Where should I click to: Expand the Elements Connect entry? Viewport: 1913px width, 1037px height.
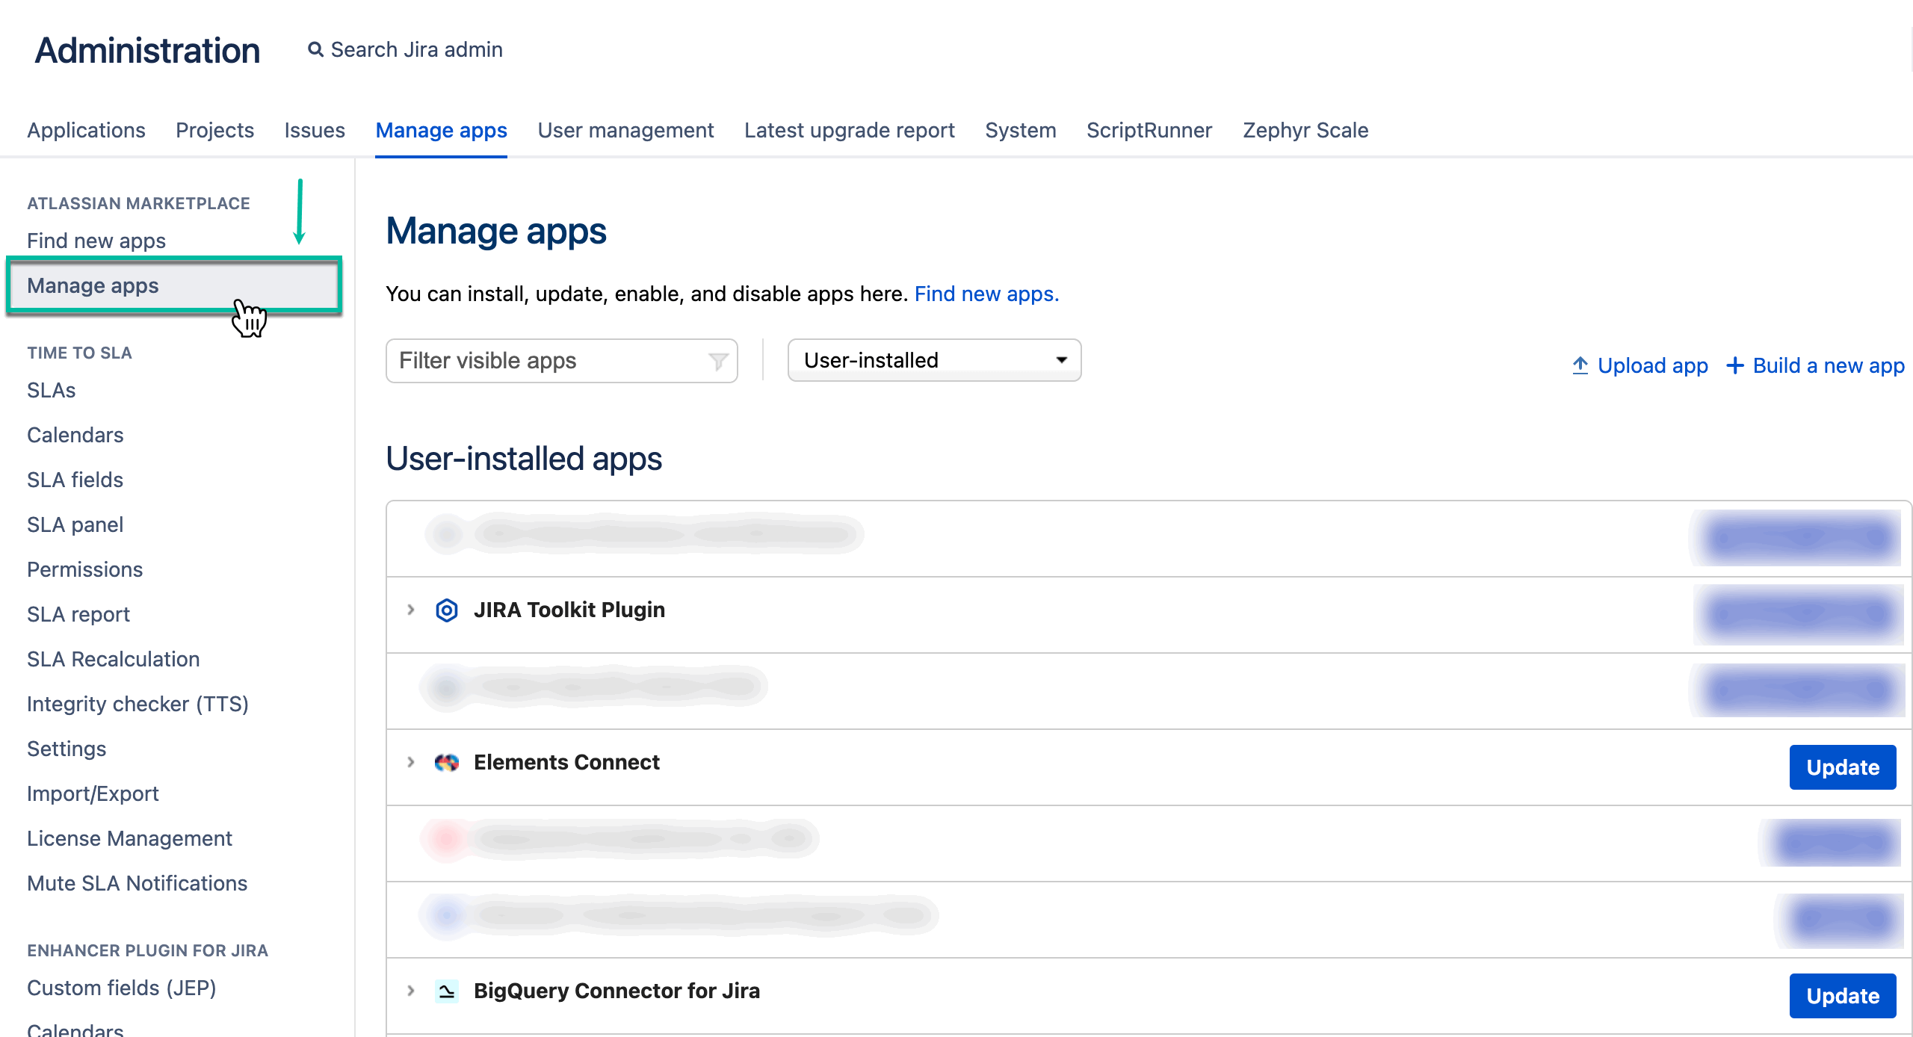click(411, 762)
